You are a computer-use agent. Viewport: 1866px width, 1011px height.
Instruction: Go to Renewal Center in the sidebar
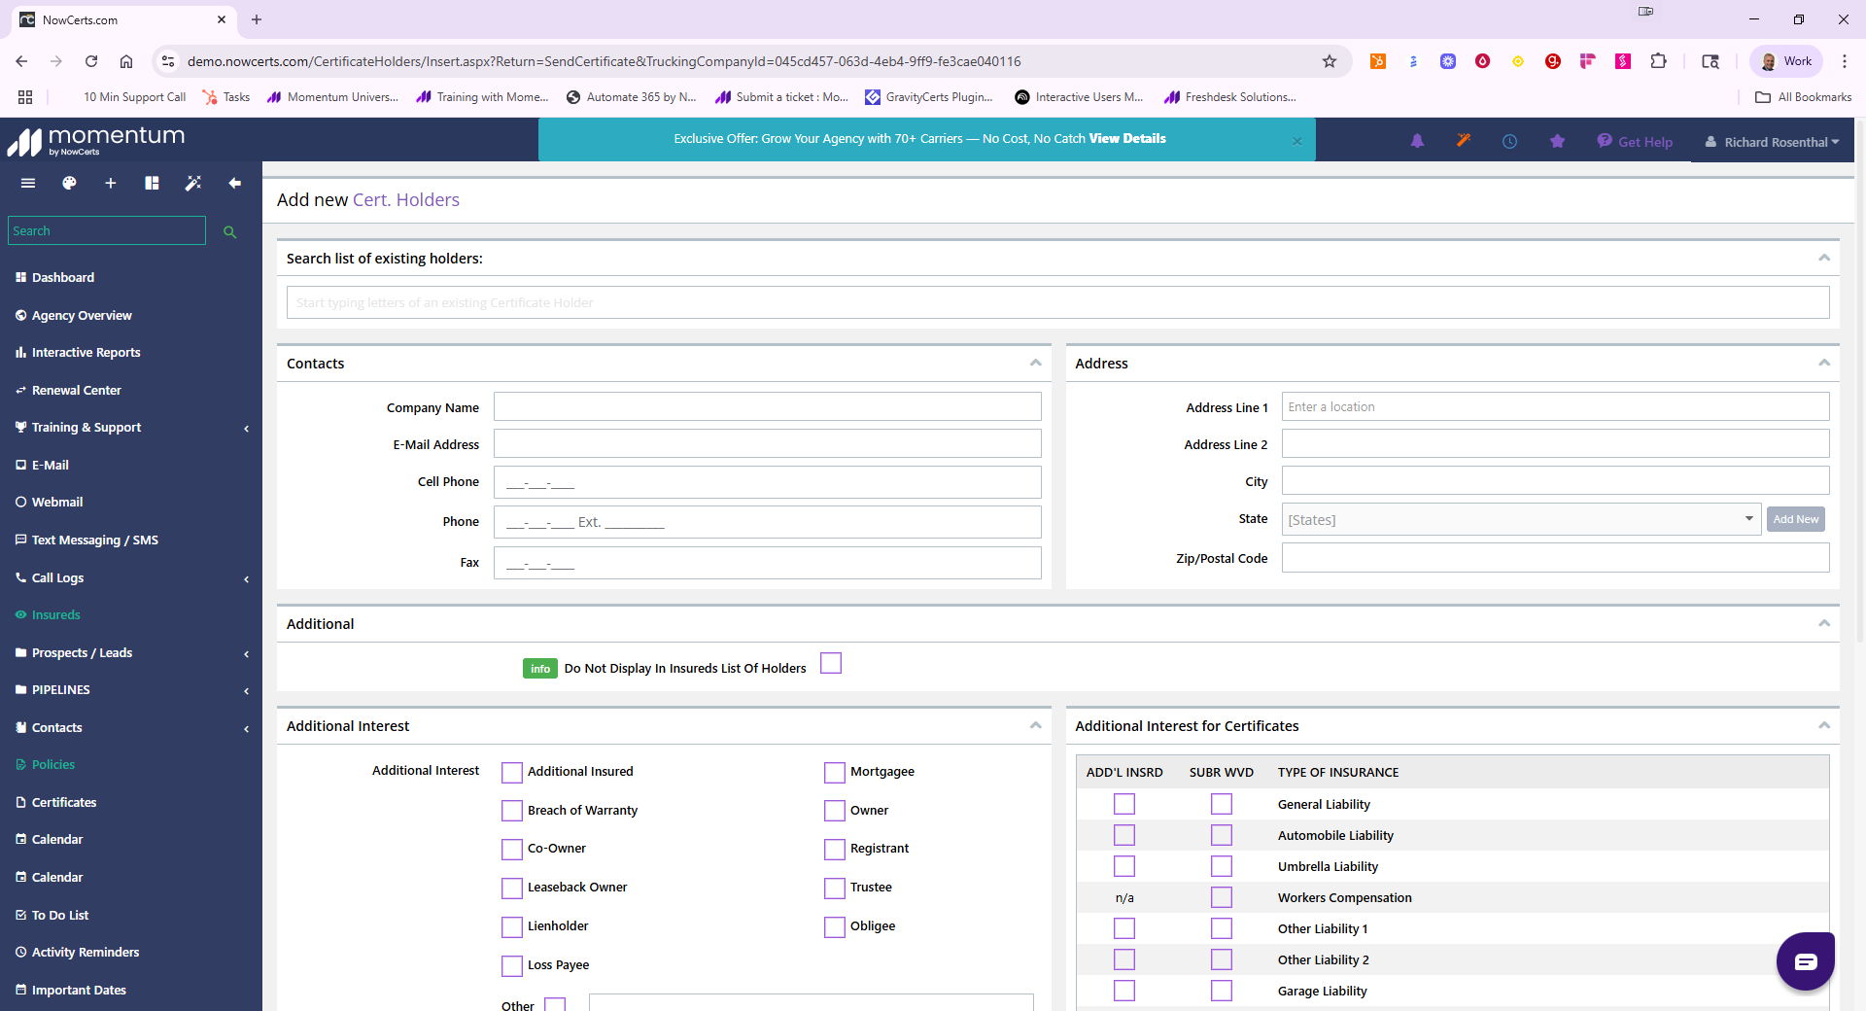tap(77, 390)
